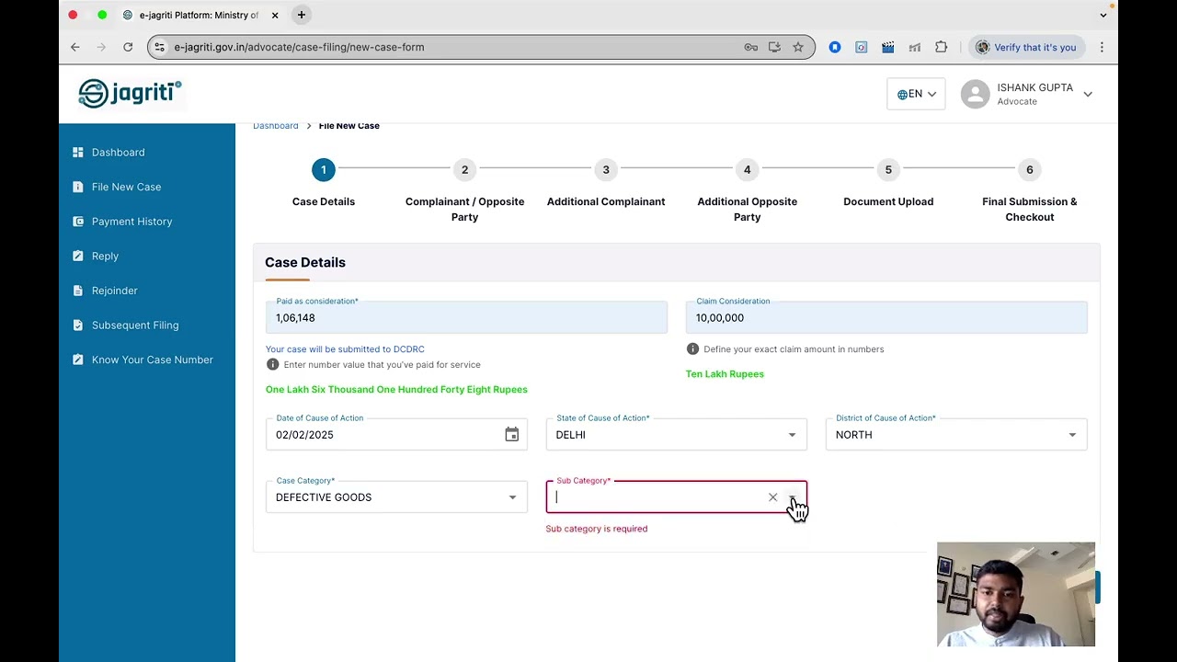This screenshot has width=1177, height=662.
Task: Open File New Case in the sidebar
Action: tap(126, 187)
